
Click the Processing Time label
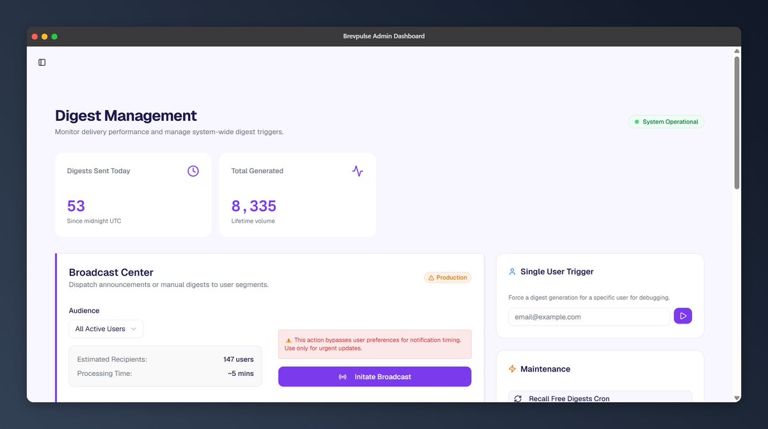coord(104,373)
